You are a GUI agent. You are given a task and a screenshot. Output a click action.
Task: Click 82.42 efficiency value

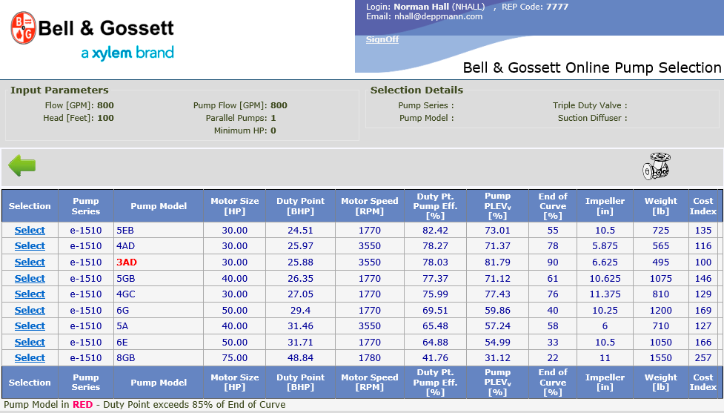click(x=435, y=230)
